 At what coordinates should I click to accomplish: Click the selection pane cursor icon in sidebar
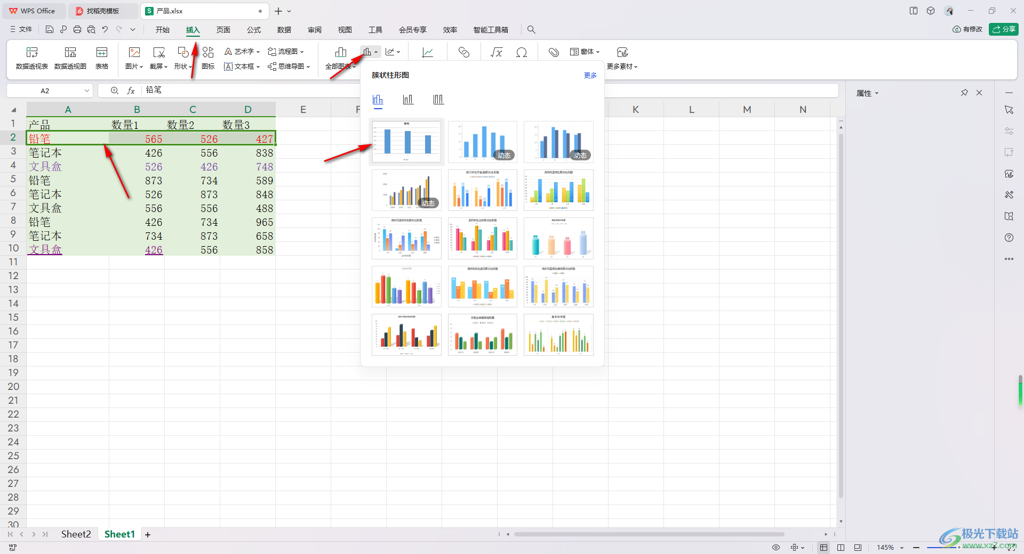pyautogui.click(x=1009, y=110)
